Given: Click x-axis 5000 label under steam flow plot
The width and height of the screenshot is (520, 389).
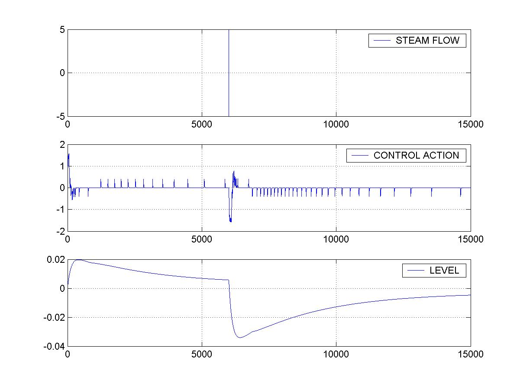Looking at the screenshot, I should 202,124.
